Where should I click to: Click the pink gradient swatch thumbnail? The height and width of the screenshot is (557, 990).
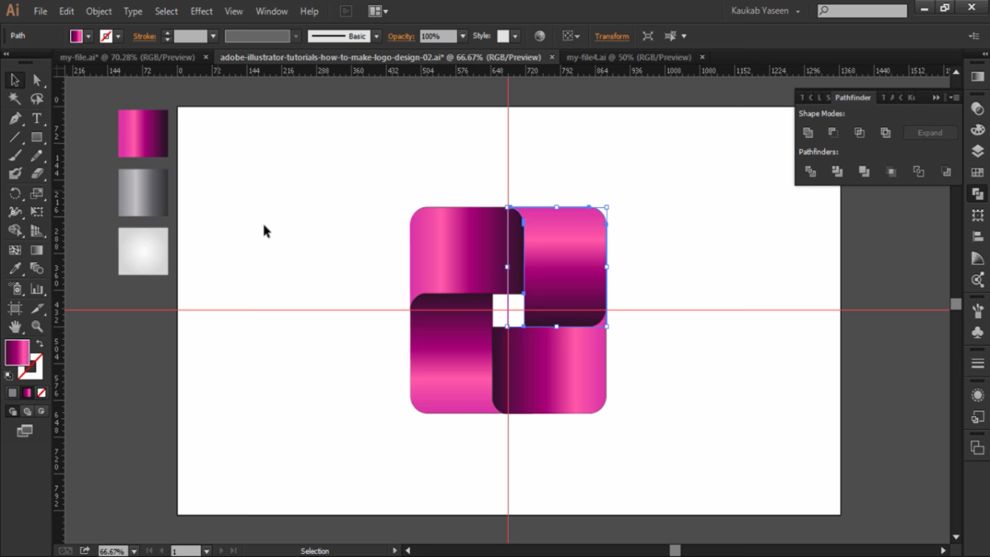click(x=143, y=132)
